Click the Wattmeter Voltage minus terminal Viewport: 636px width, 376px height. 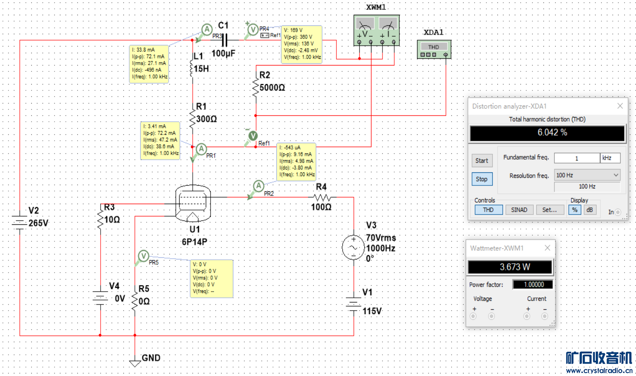(x=491, y=316)
